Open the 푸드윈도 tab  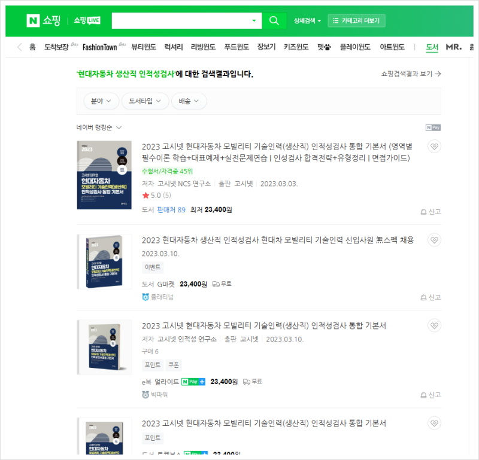(x=237, y=47)
